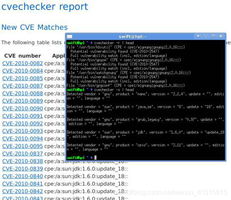
Task: Click the 'CVE number' column header
Action: point(23,56)
